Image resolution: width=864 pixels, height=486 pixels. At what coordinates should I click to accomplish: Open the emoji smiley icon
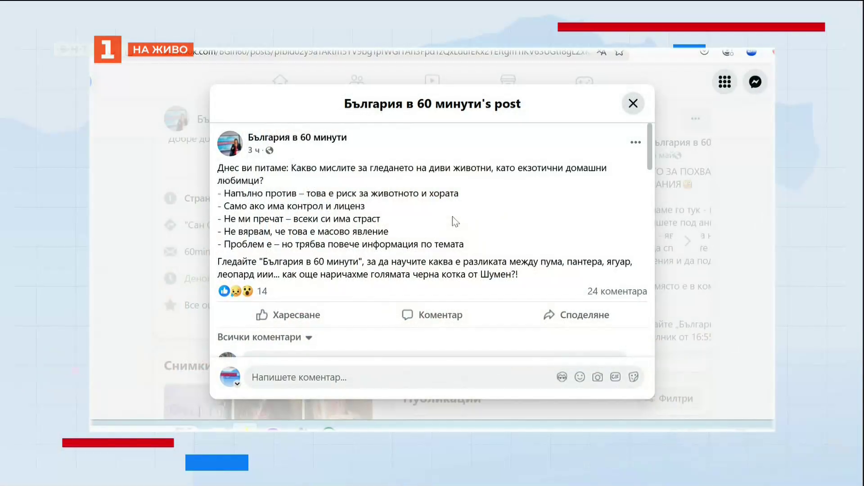(580, 377)
